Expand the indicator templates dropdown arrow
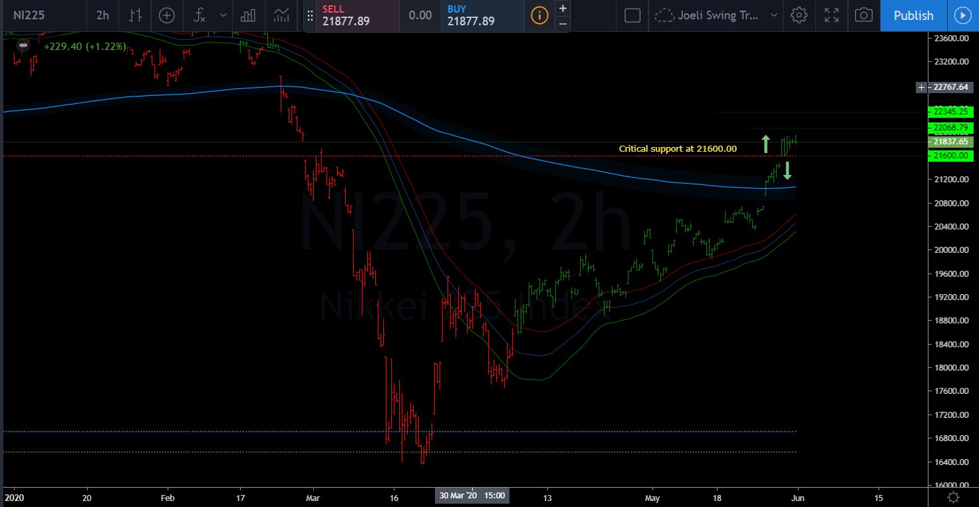Screen dimensions: 979x507 click(223, 15)
